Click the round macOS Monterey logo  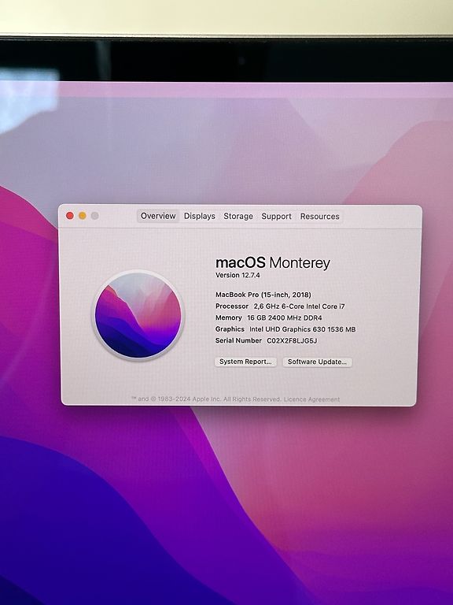click(138, 315)
